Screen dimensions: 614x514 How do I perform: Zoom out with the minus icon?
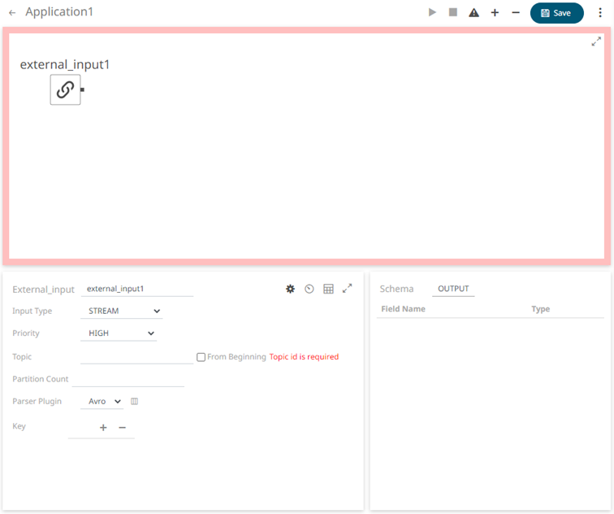516,13
